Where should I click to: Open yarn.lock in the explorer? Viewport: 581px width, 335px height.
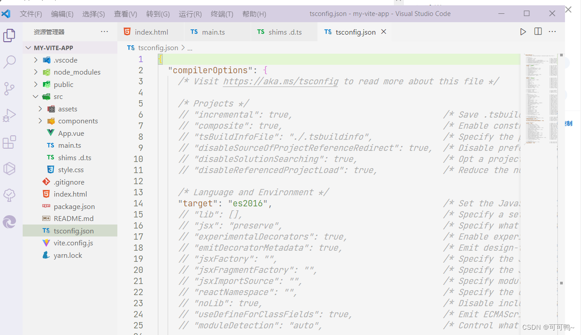tap(68, 255)
